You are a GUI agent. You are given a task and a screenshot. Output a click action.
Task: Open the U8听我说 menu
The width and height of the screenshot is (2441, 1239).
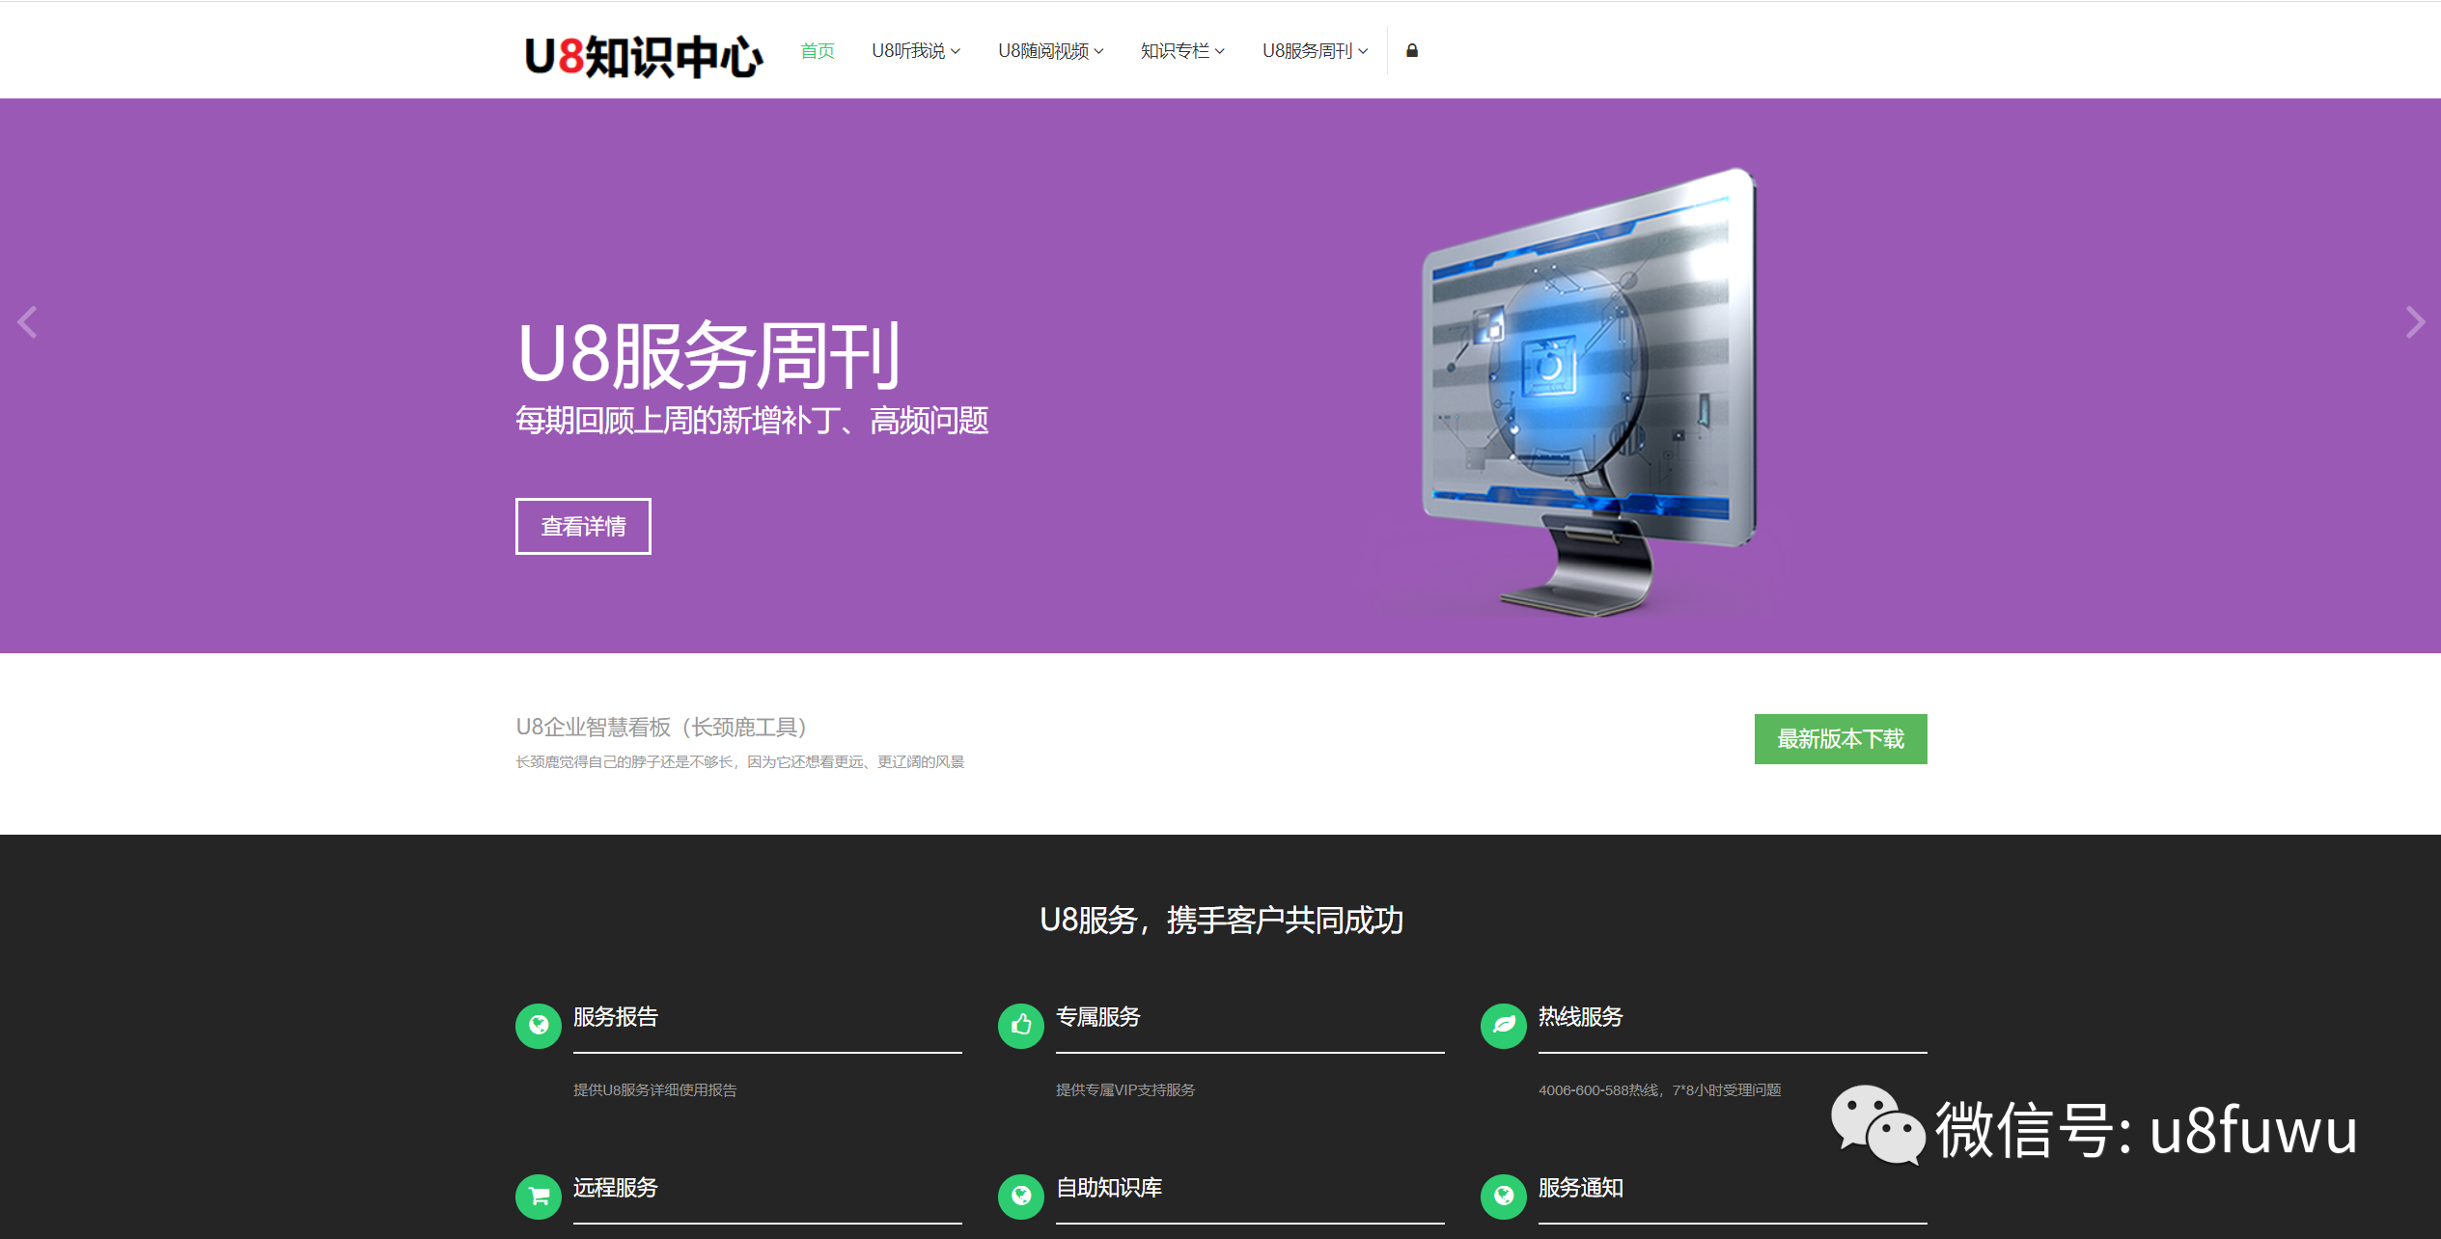tap(916, 51)
